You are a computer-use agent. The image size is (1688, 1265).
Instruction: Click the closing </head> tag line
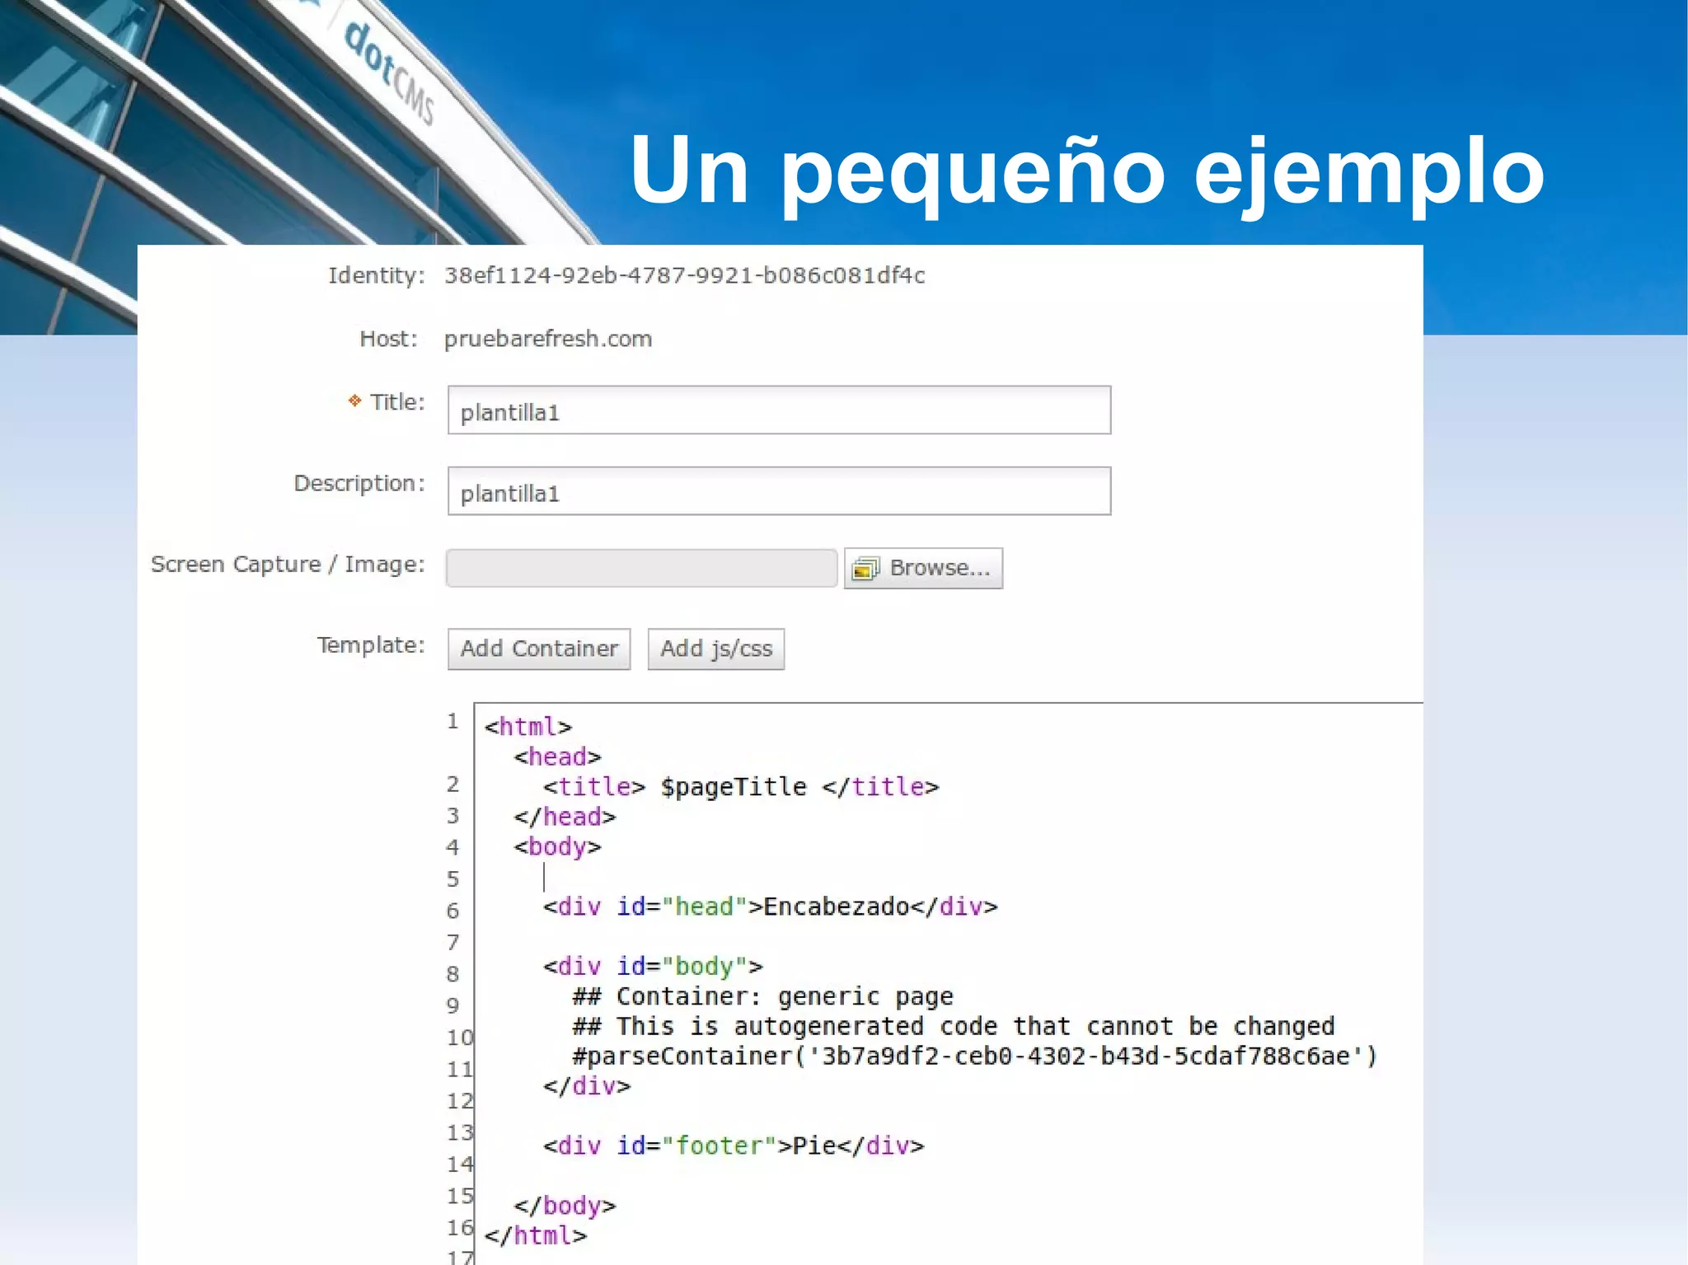tap(565, 817)
